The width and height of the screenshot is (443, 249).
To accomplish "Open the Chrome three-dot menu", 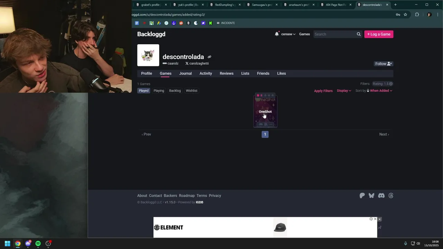I will (438, 15).
